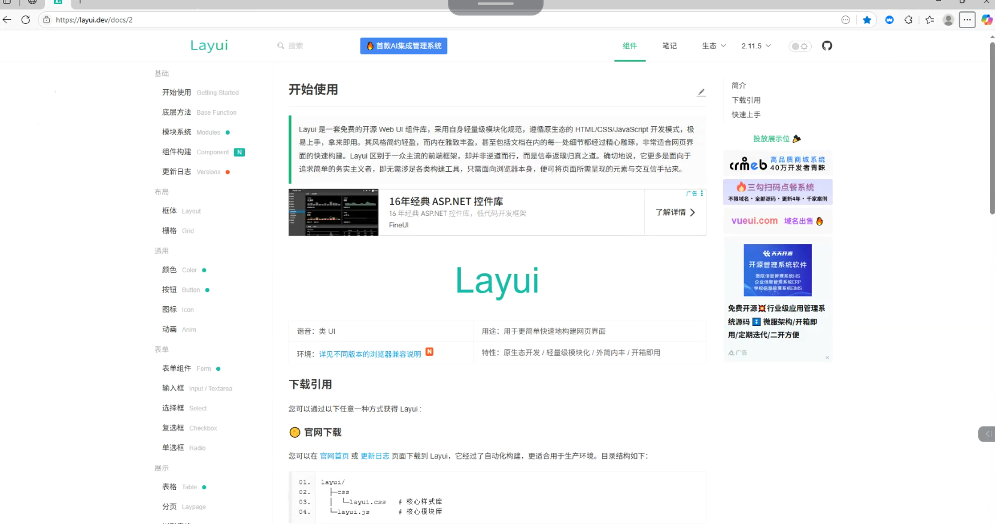Go back with the browser back arrow
Viewport: 995px width, 524px height.
pos(7,20)
